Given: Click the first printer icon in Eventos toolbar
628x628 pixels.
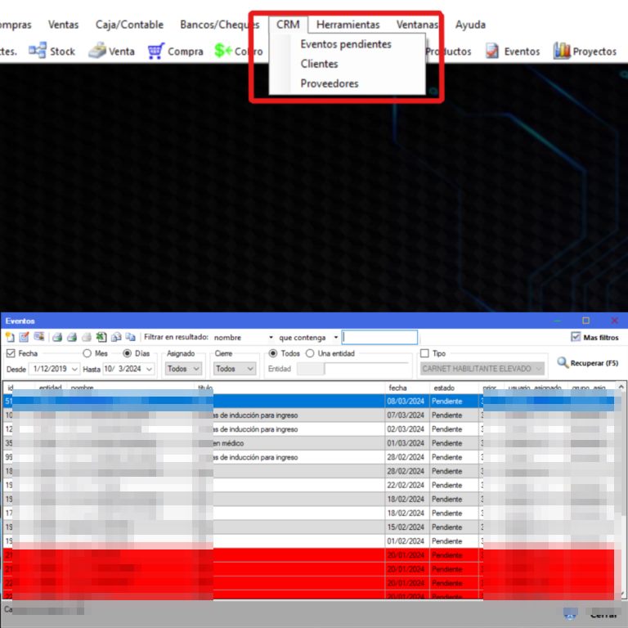Looking at the screenshot, I should point(57,337).
